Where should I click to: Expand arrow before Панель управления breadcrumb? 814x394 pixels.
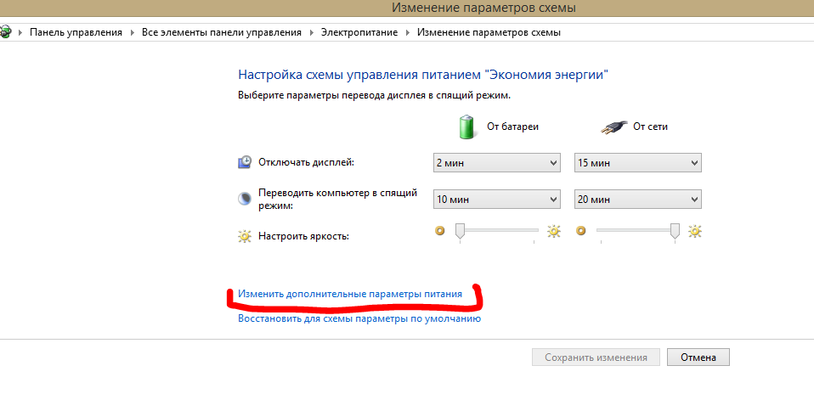pyautogui.click(x=20, y=33)
